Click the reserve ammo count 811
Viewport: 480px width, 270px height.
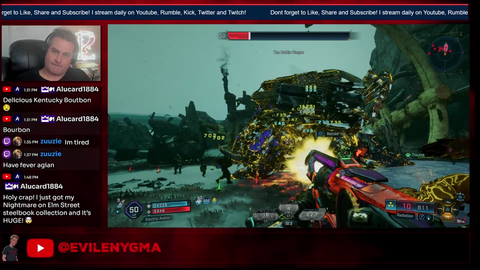tap(423, 207)
